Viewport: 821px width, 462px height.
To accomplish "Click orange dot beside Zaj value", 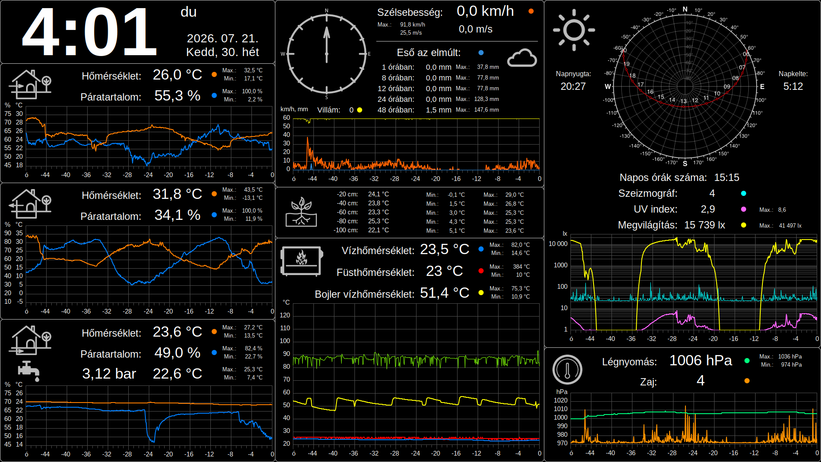I will click(x=747, y=381).
